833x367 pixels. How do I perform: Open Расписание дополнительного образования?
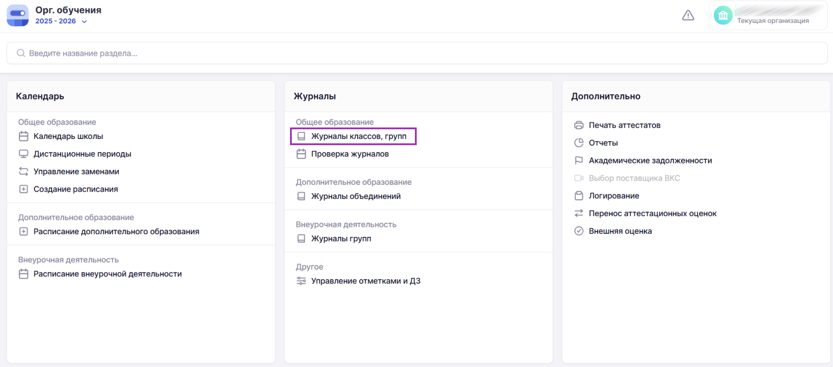117,232
